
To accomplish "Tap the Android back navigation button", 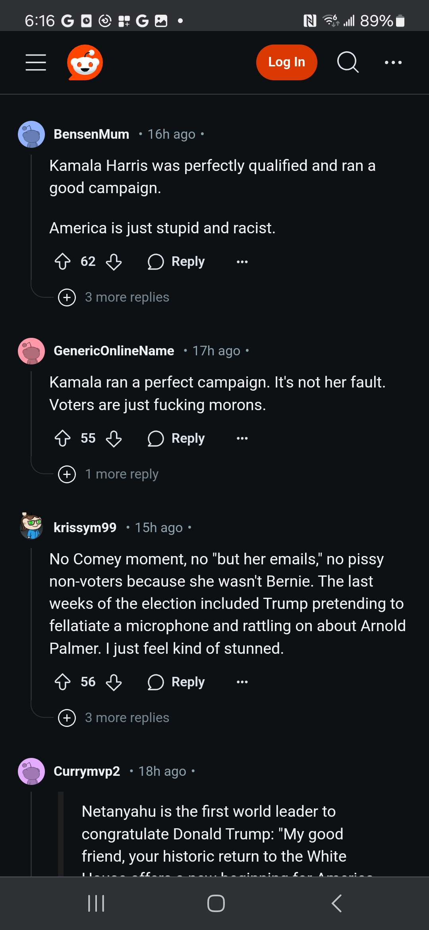I will 336,903.
